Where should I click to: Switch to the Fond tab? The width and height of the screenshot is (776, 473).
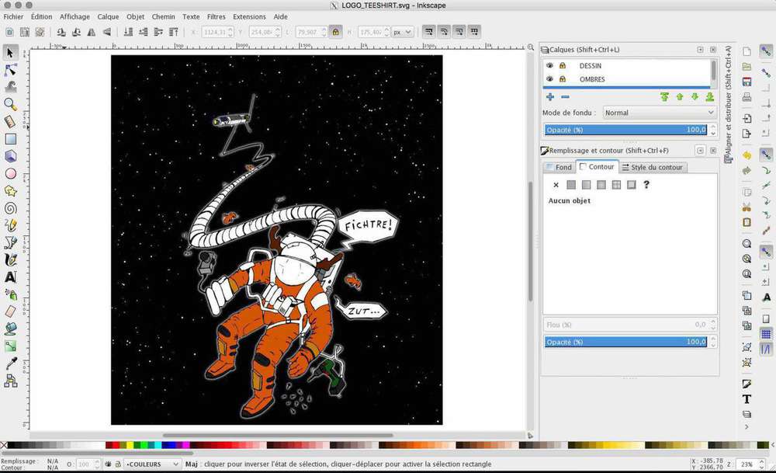click(559, 168)
